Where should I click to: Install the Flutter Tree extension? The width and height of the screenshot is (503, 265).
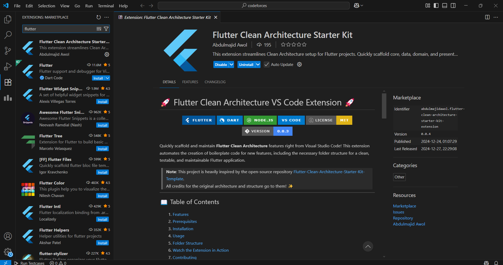click(102, 149)
